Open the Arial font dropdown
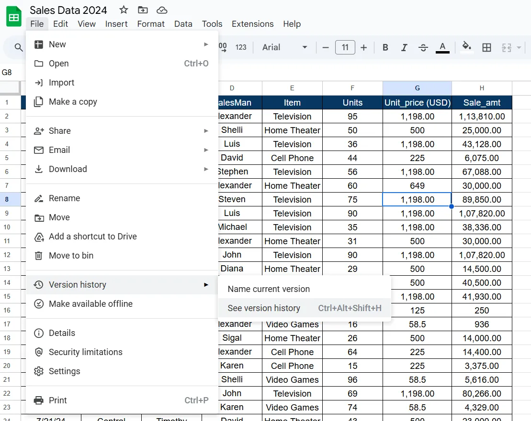531x421 pixels. click(x=285, y=47)
